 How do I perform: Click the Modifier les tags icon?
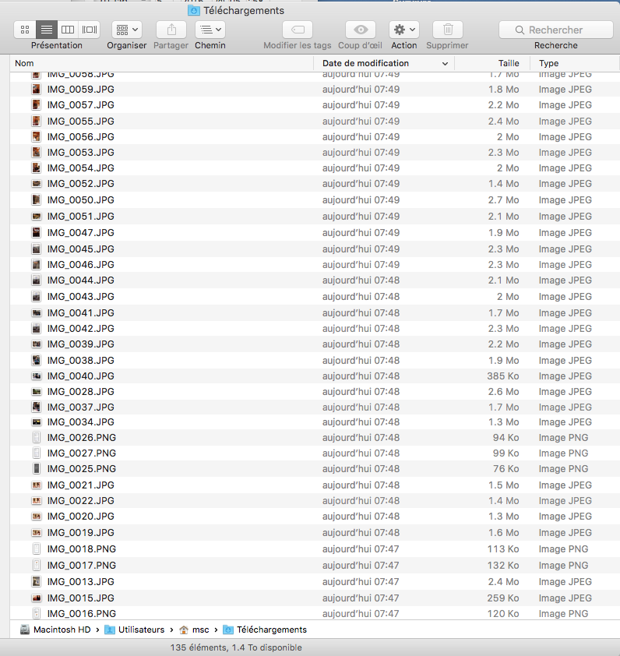[297, 30]
